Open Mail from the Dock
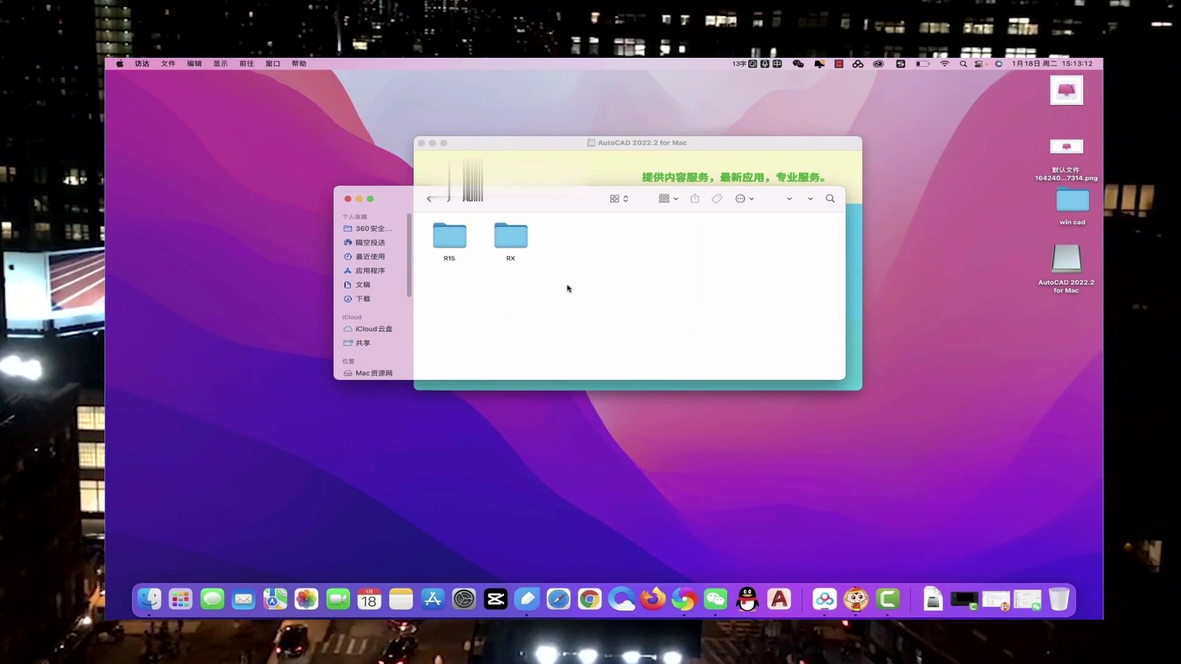This screenshot has height=664, width=1181. pyautogui.click(x=244, y=599)
